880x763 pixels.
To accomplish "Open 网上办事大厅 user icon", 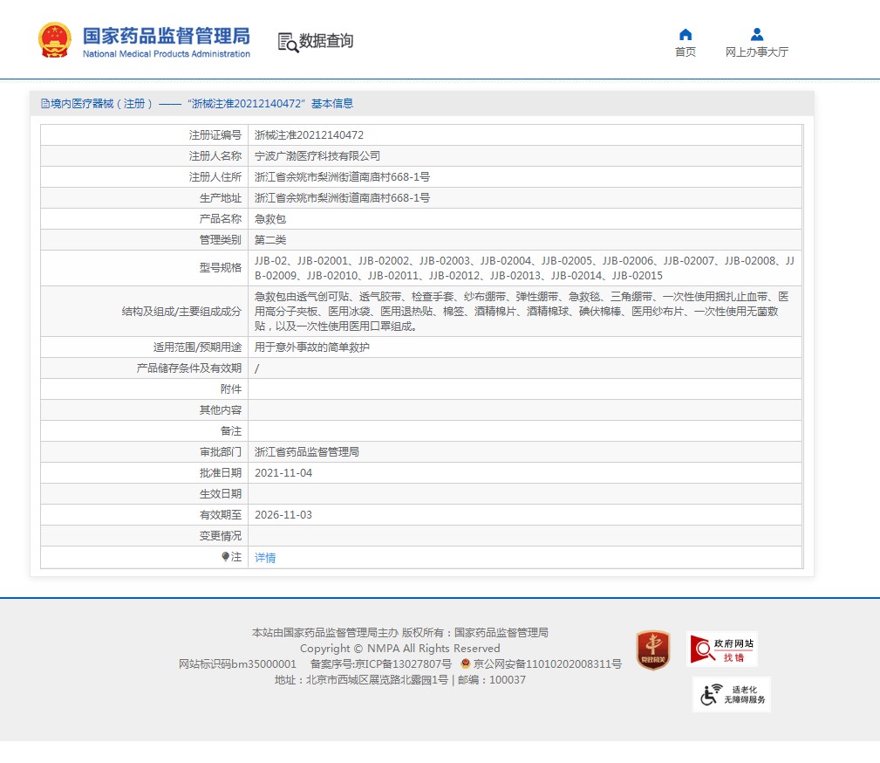I will (x=756, y=35).
